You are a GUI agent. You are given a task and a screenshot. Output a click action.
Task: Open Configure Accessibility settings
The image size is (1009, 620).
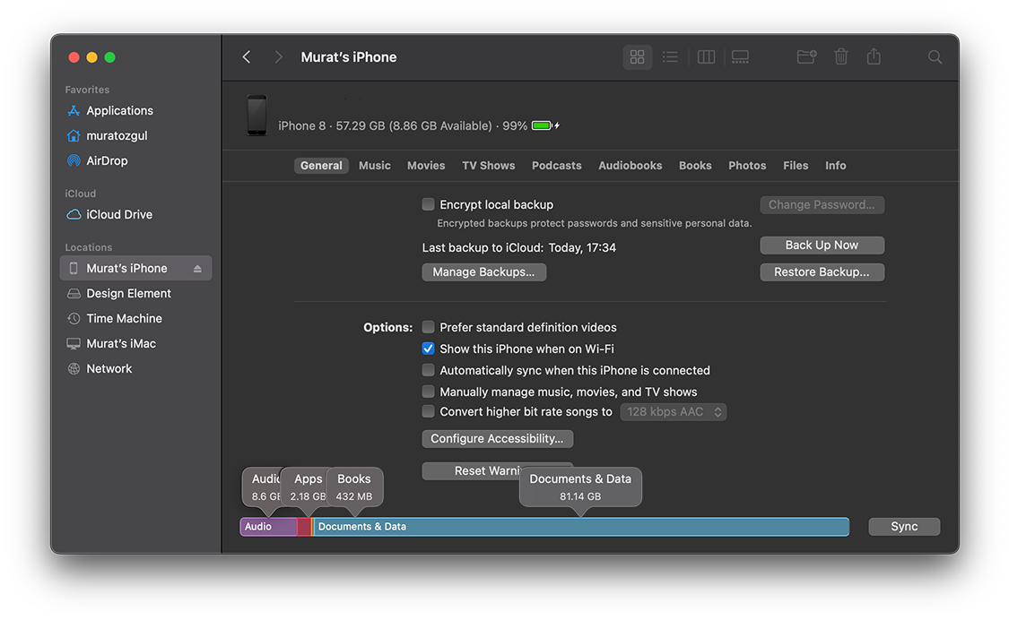point(498,439)
